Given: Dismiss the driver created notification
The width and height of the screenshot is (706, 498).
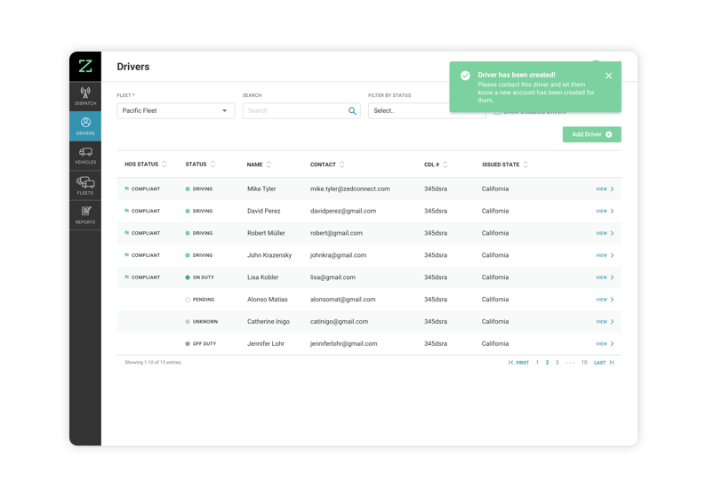Looking at the screenshot, I should coord(608,76).
